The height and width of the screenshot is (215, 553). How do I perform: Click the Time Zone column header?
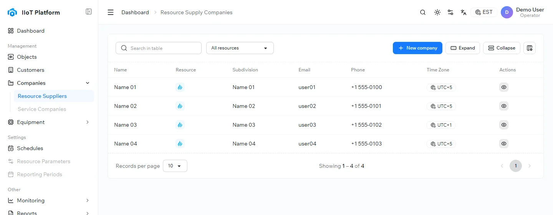point(438,70)
